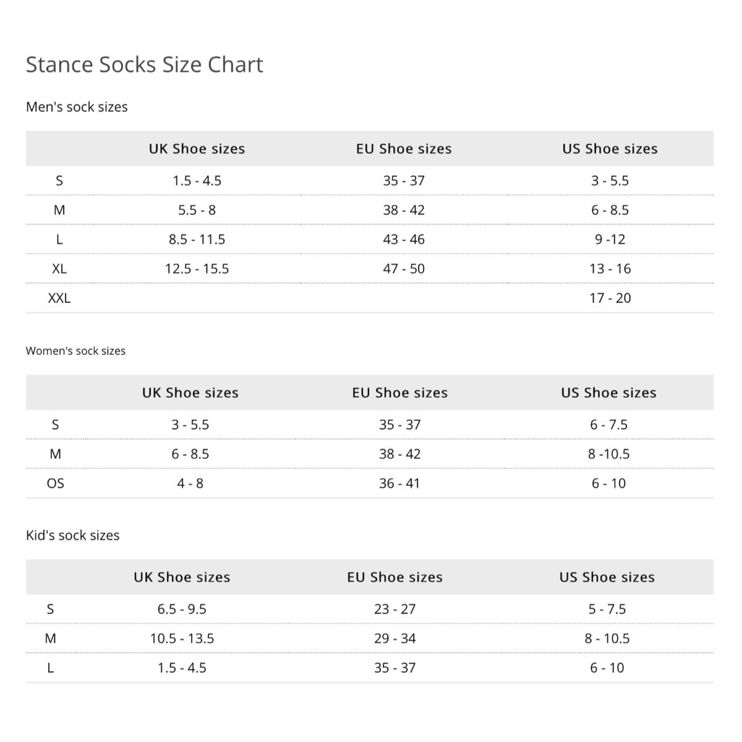Screen dimensions: 742x742
Task: Click the 9 -12 US size cell
Action: pyautogui.click(x=610, y=239)
